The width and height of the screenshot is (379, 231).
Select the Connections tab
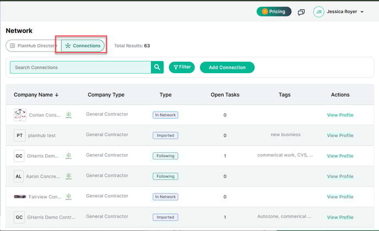pyautogui.click(x=83, y=46)
